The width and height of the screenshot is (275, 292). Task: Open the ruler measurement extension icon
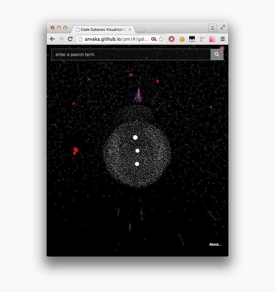[202, 39]
